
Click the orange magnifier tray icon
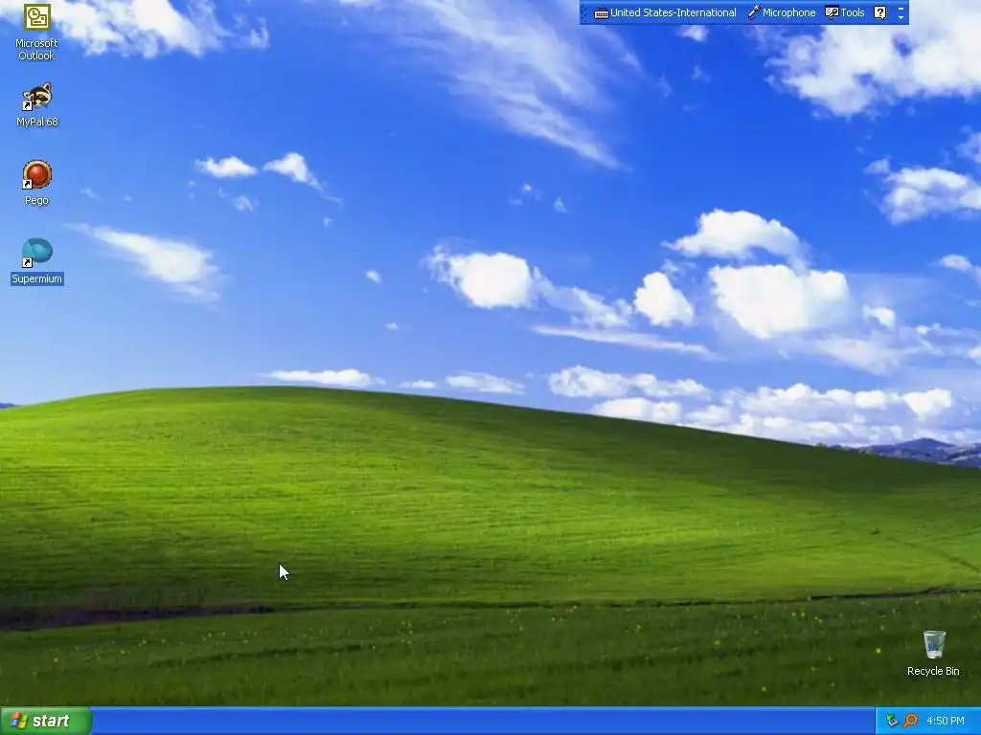tap(910, 721)
